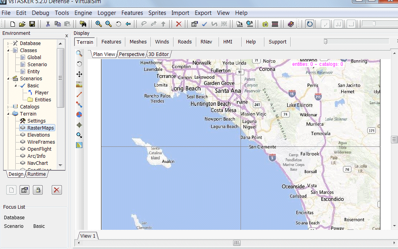
Task: Click the crosshair target tool in side toolbar
Action: click(79, 125)
